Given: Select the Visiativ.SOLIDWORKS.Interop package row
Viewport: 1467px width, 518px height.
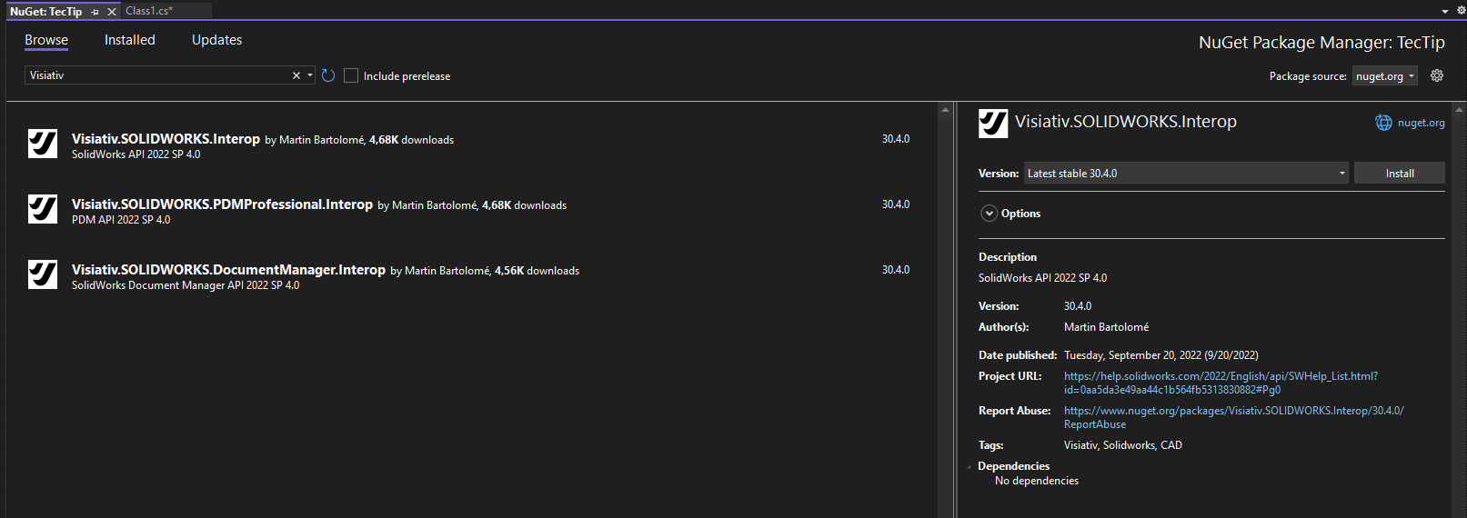Looking at the screenshot, I should pos(472,145).
